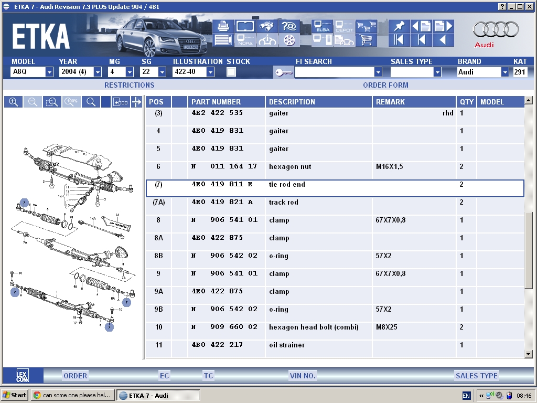
Task: Select the tie rod end row
Action: [x=335, y=188]
